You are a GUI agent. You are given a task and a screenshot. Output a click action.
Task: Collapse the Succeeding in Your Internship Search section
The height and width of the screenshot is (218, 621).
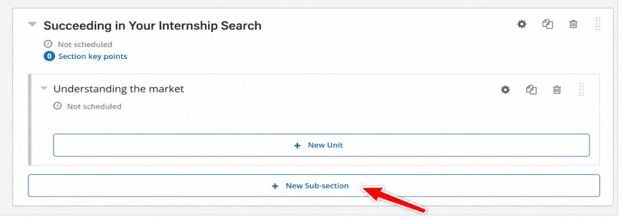click(32, 25)
